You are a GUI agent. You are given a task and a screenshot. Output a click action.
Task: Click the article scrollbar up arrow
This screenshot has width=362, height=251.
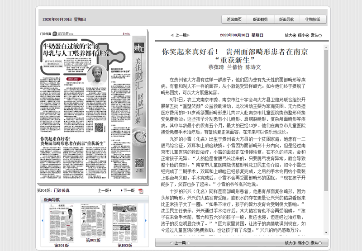(x=326, y=47)
